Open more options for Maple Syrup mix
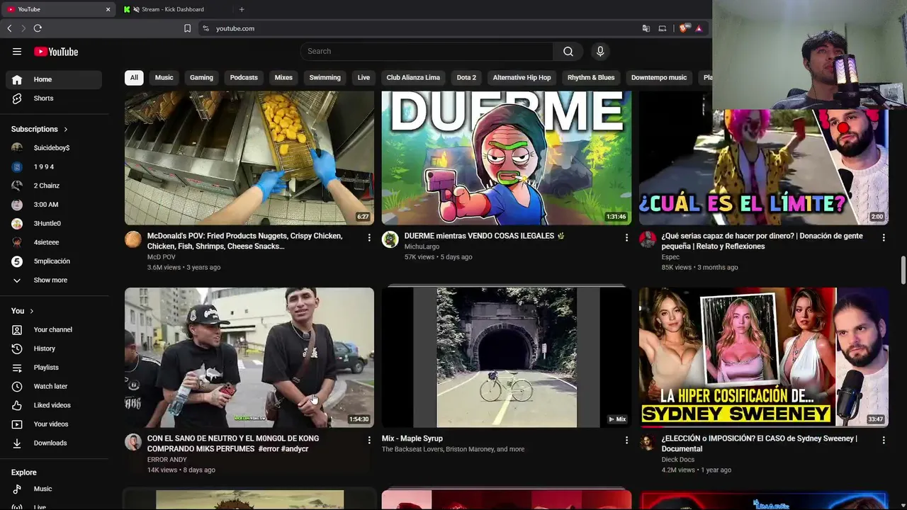This screenshot has height=510, width=907. [626, 441]
